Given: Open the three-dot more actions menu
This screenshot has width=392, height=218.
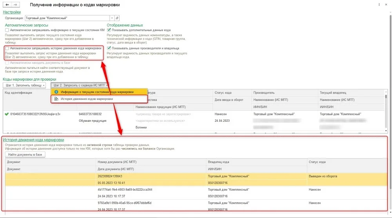Looking at the screenshot, I should click(379, 4).
